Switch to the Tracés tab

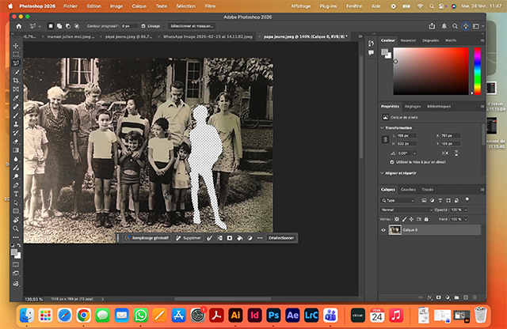(x=427, y=190)
